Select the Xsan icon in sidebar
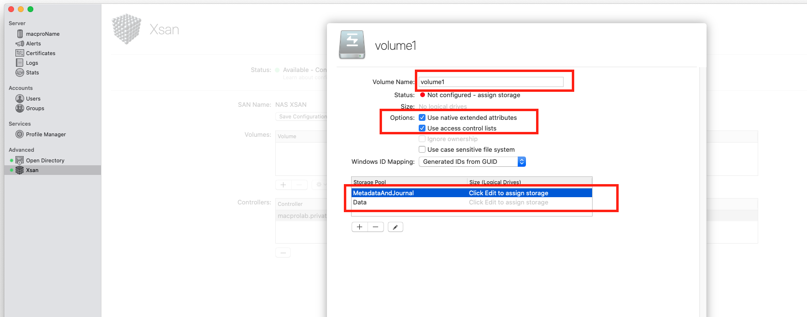 coord(20,170)
